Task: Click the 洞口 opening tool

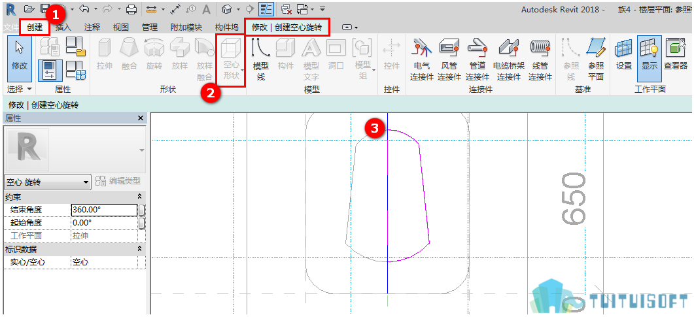Action: (x=336, y=54)
